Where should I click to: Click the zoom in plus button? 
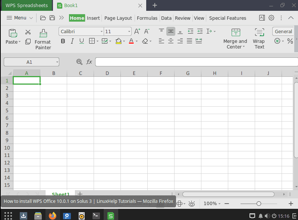point(291,204)
